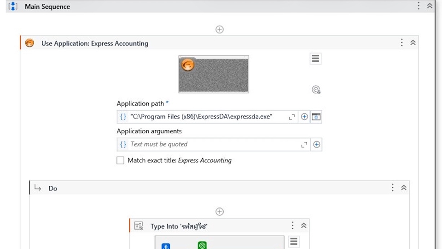Image resolution: width=442 pixels, height=249 pixels.
Task: Open three-dot menu for Do container
Action: [393, 188]
